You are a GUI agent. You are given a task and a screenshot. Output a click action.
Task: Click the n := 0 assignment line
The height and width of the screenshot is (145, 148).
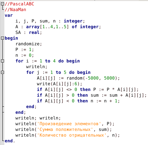click(x=24, y=55)
